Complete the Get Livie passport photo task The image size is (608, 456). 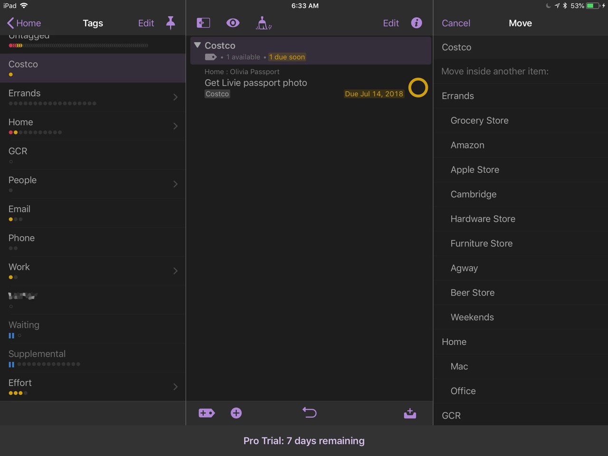tap(418, 88)
